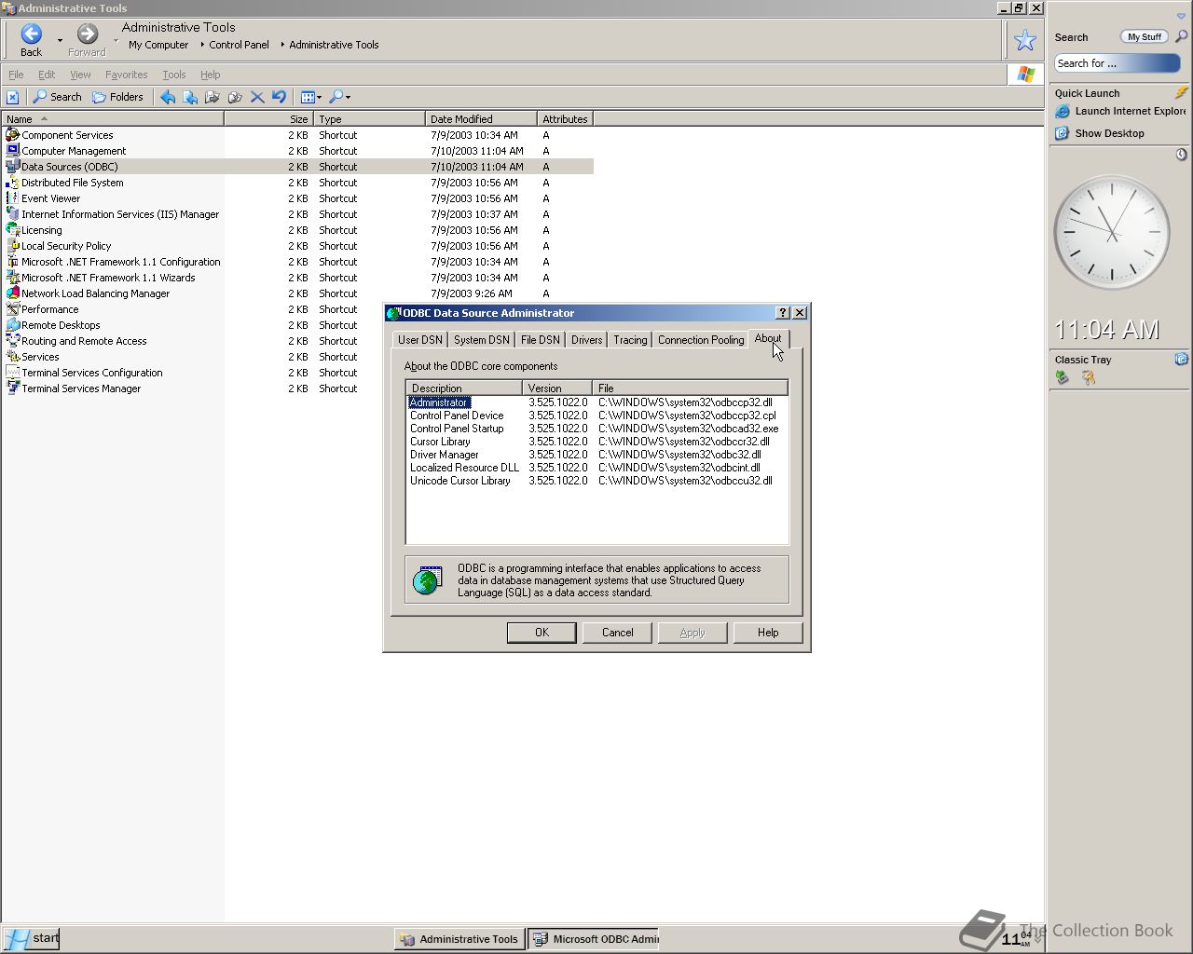Click sidebar search magnifier icon
1193x954 pixels.
click(1181, 36)
